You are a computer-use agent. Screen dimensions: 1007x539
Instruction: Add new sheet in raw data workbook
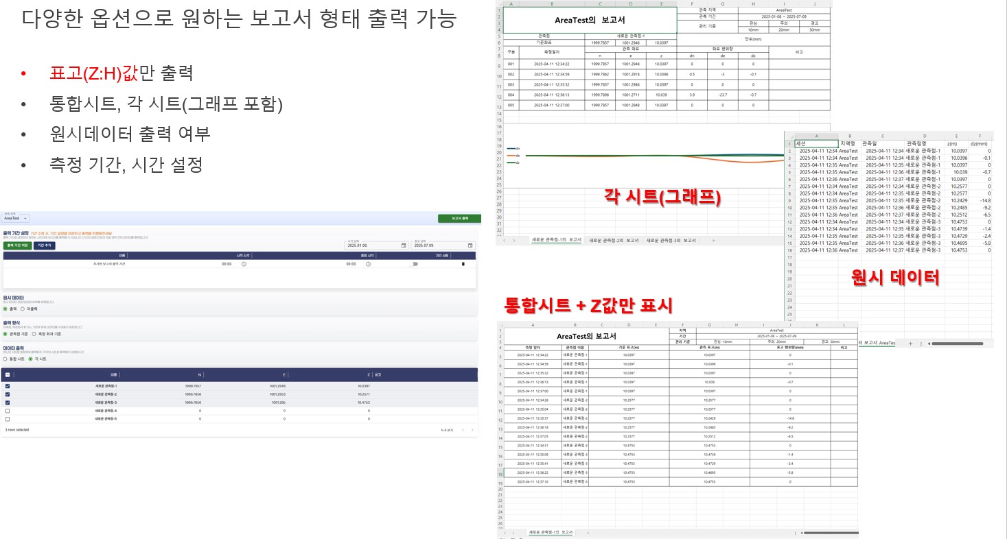point(910,343)
